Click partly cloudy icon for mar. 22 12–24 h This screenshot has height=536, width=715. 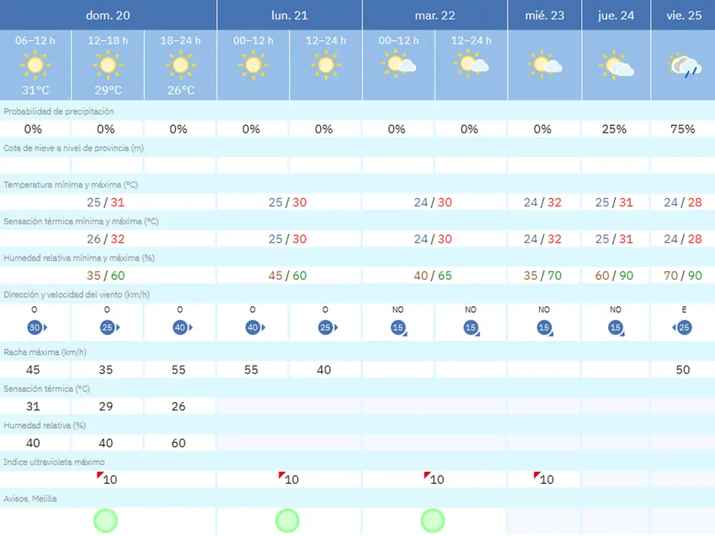pos(471,64)
